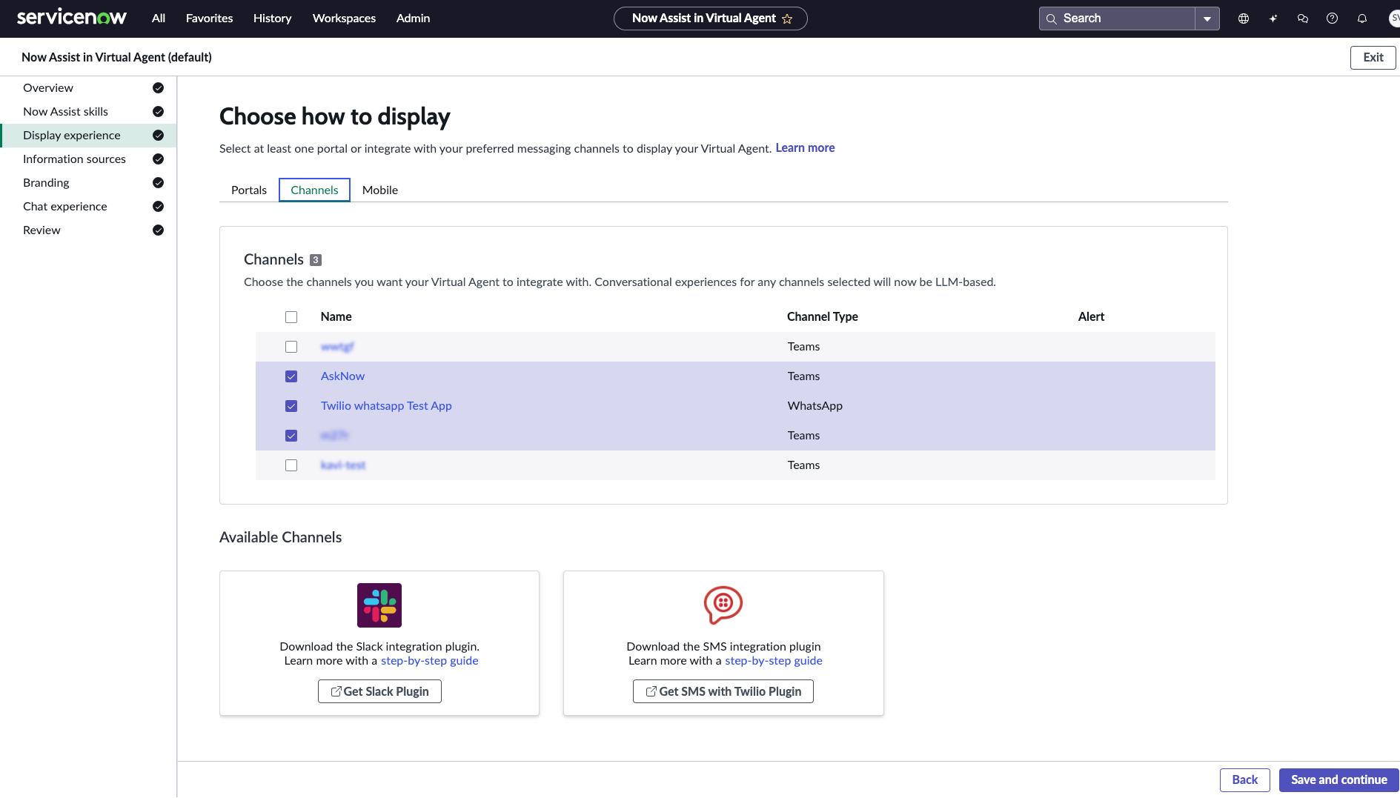Open the last Teams row channel link
The height and width of the screenshot is (798, 1400).
pyautogui.click(x=342, y=465)
